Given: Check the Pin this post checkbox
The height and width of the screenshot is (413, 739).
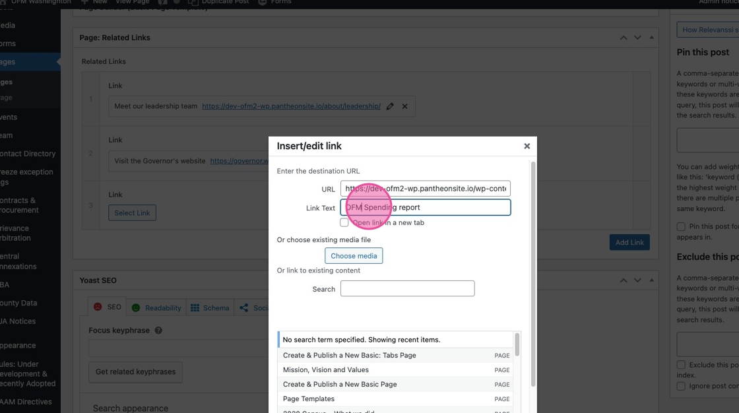Looking at the screenshot, I should (x=681, y=227).
